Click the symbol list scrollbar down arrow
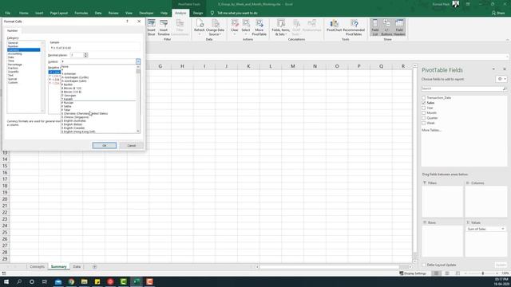 (138, 131)
